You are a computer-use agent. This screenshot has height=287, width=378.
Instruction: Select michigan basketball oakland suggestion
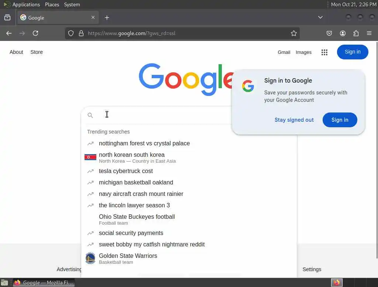coord(189,182)
